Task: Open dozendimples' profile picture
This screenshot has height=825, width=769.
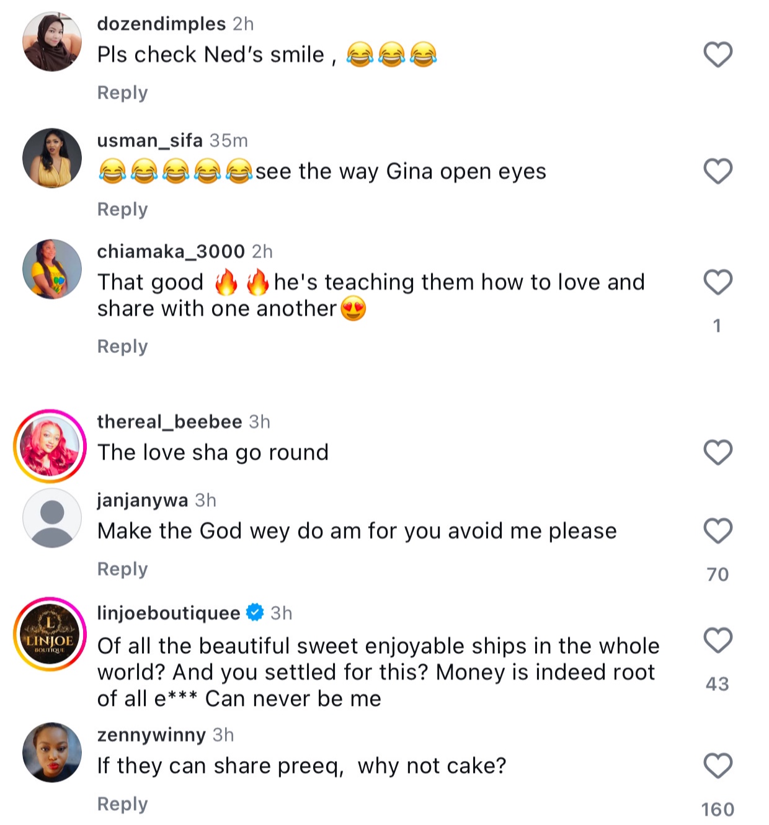Action: (x=52, y=42)
